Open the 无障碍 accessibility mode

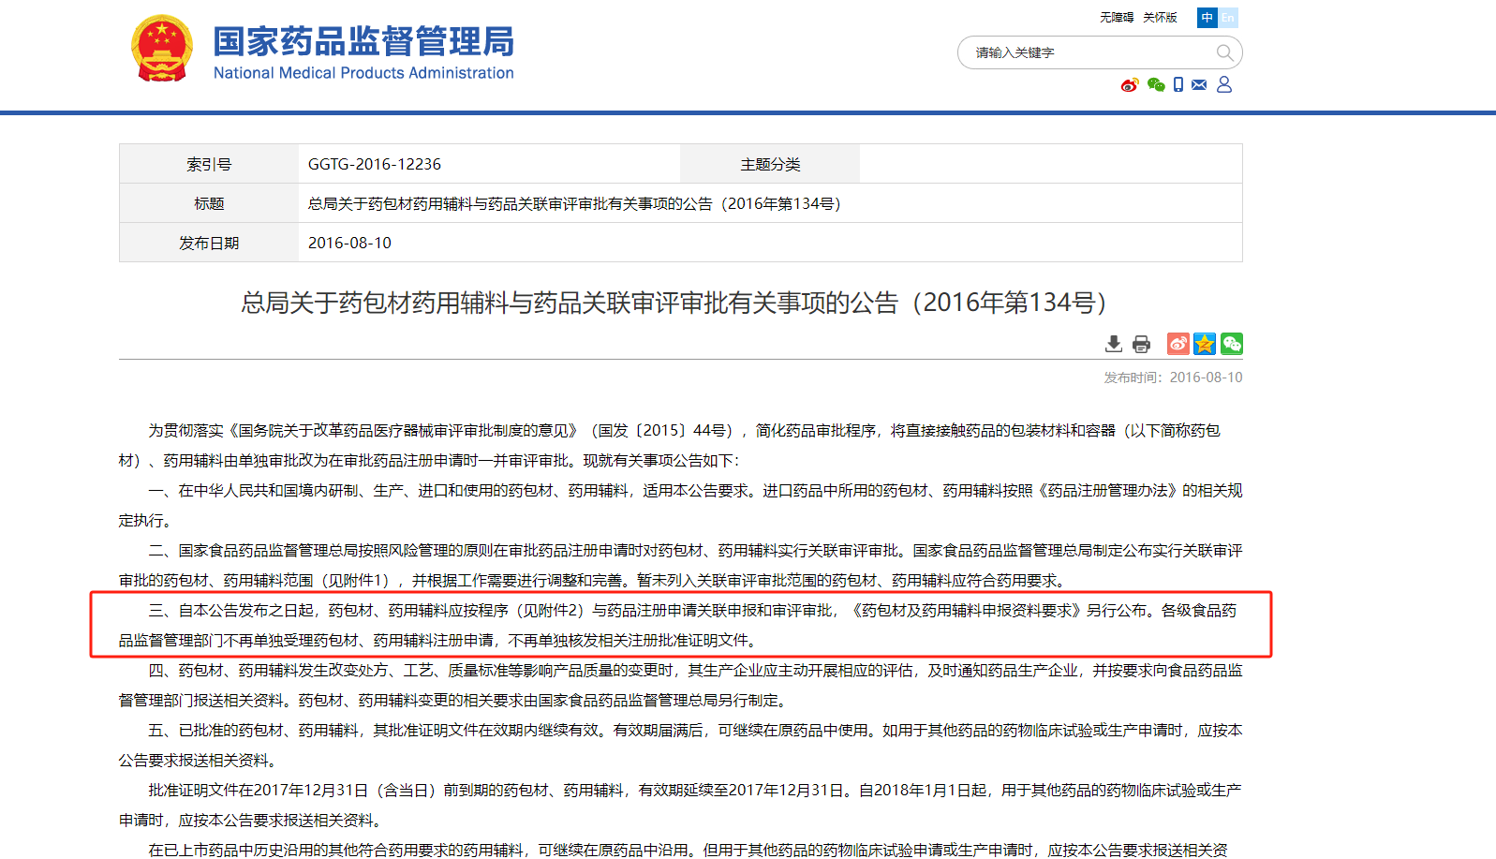[x=1117, y=18]
